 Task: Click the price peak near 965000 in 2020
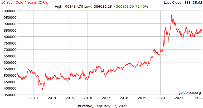(171, 15)
